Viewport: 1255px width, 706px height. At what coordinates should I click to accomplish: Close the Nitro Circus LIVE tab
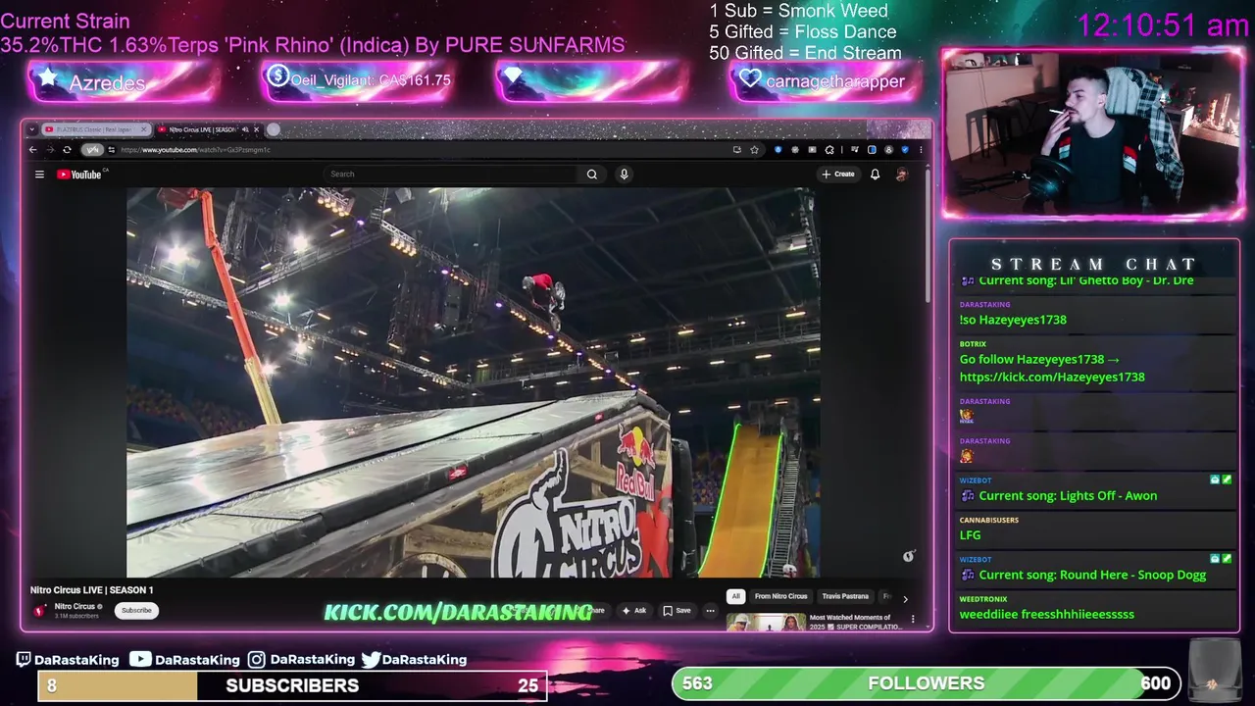point(257,129)
